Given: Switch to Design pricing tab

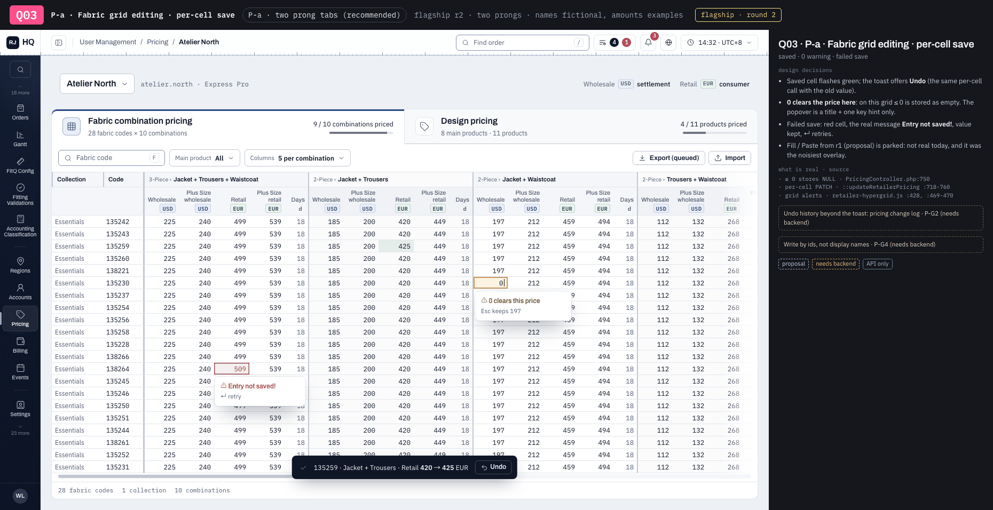Looking at the screenshot, I should (x=581, y=127).
